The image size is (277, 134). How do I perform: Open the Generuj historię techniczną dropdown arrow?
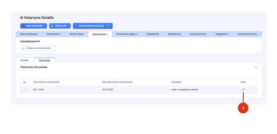click(108, 26)
